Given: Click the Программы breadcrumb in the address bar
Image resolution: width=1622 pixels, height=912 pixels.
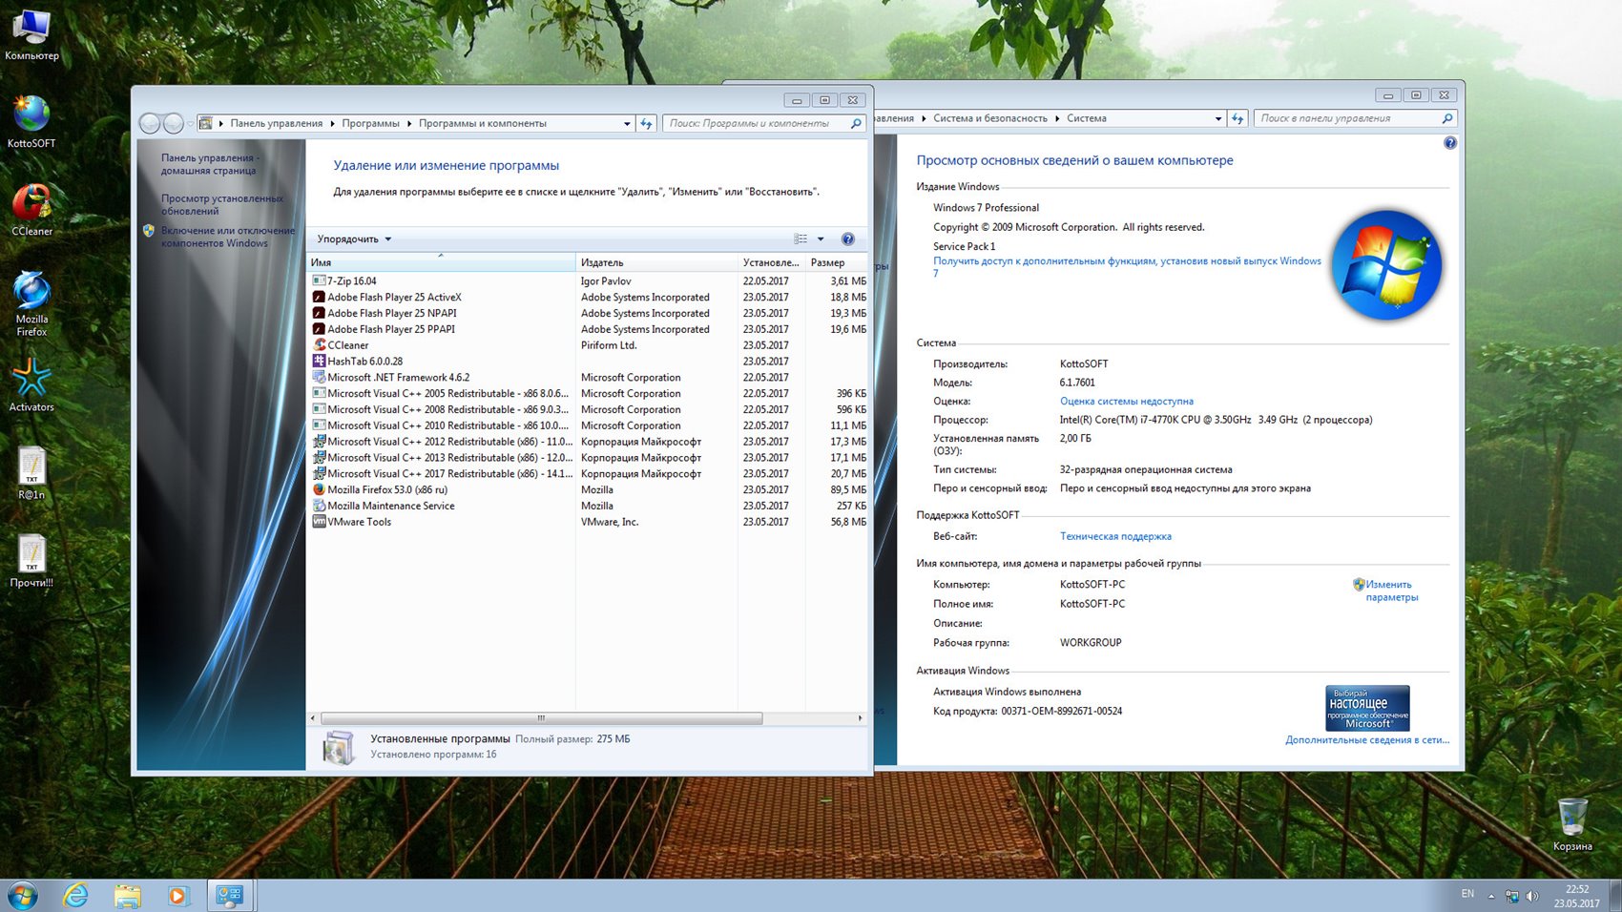Looking at the screenshot, I should (370, 123).
